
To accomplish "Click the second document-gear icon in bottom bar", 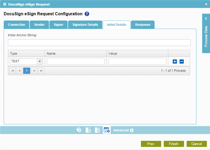I will tap(97, 130).
